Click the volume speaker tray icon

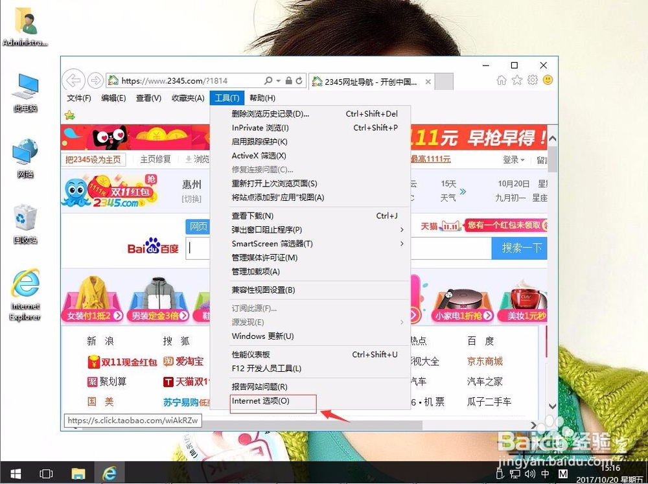pos(530,474)
